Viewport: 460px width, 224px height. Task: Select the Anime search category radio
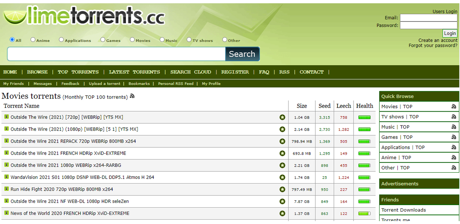33,40
